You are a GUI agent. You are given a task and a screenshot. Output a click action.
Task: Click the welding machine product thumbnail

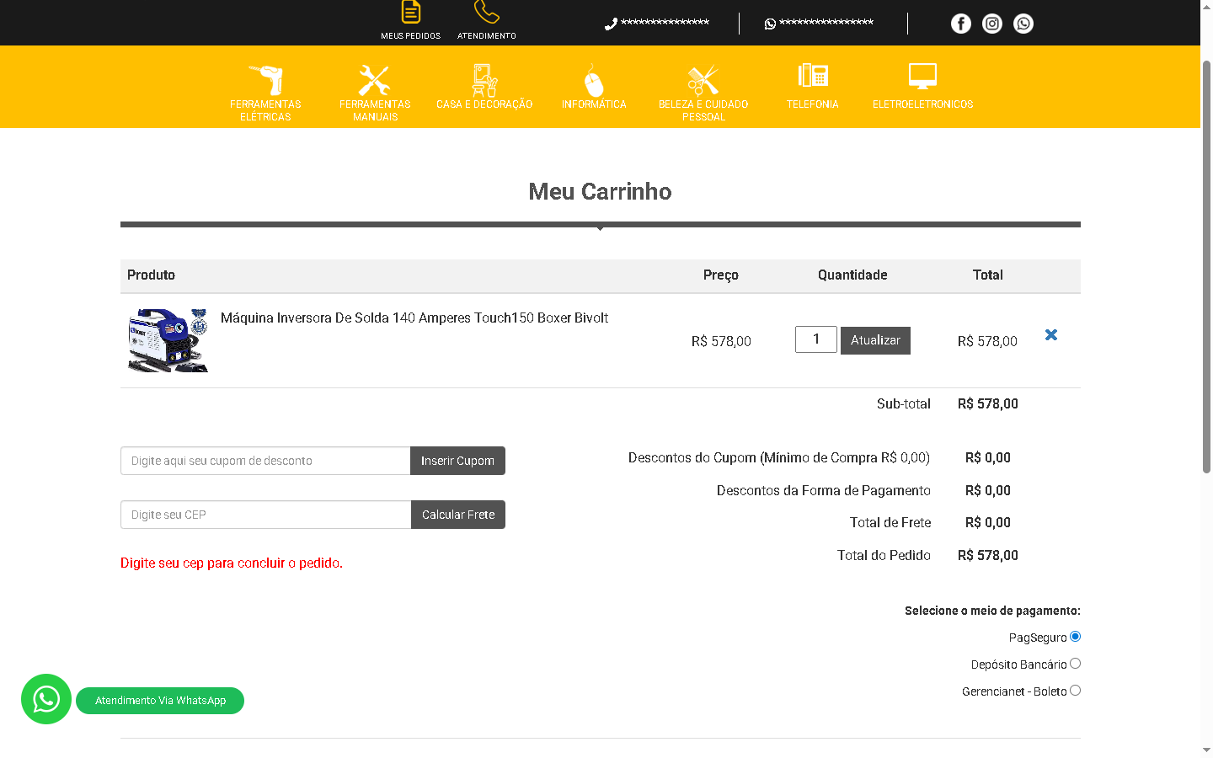168,340
